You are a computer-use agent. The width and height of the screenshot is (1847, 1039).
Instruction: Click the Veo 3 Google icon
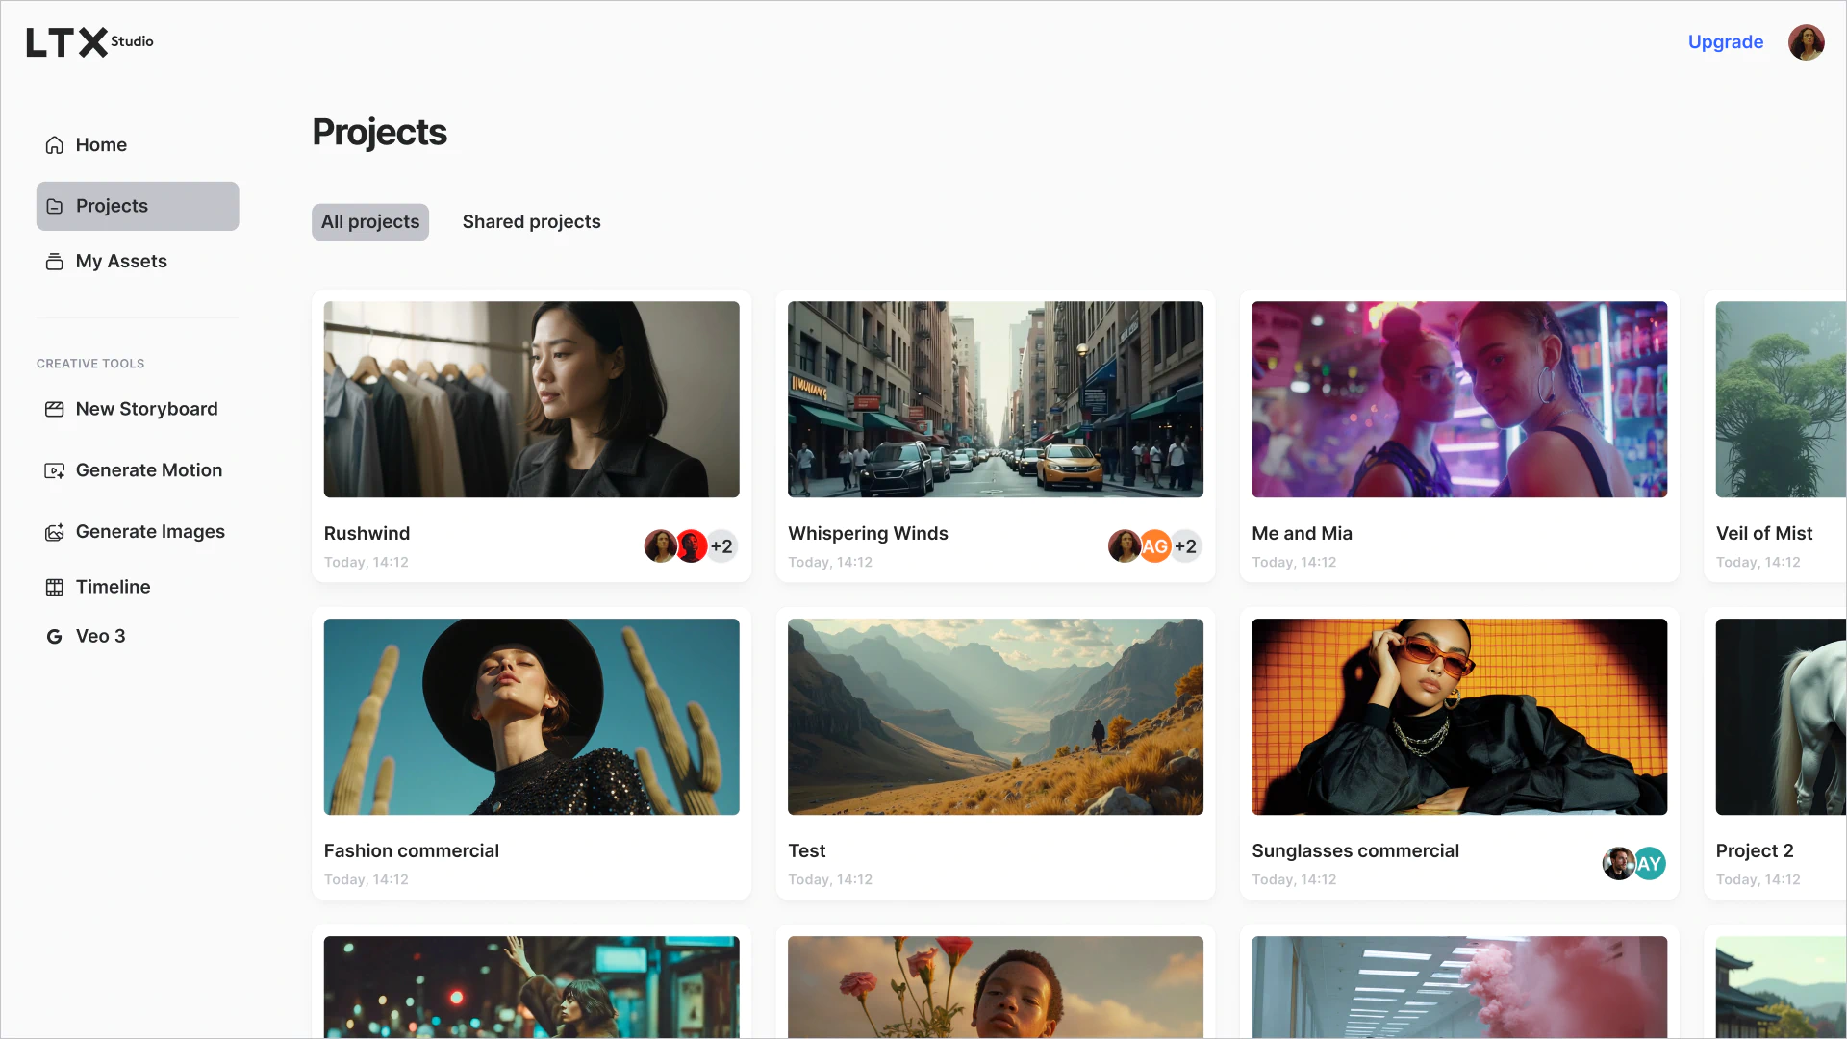coord(55,637)
